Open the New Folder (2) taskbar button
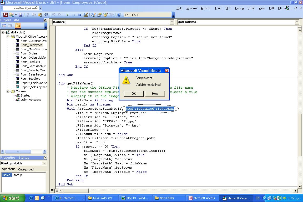303x202 pixels. 102,198
